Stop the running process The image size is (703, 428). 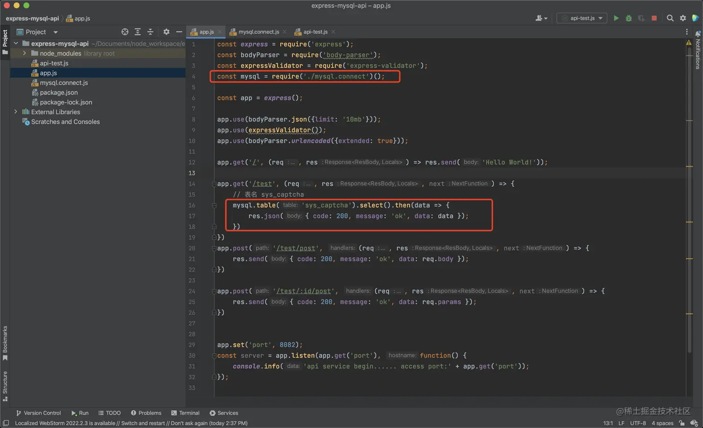click(x=654, y=18)
